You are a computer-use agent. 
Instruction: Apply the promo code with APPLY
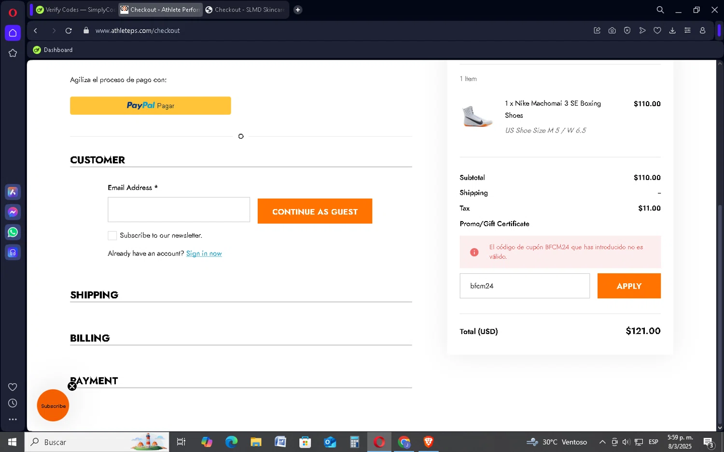(629, 286)
